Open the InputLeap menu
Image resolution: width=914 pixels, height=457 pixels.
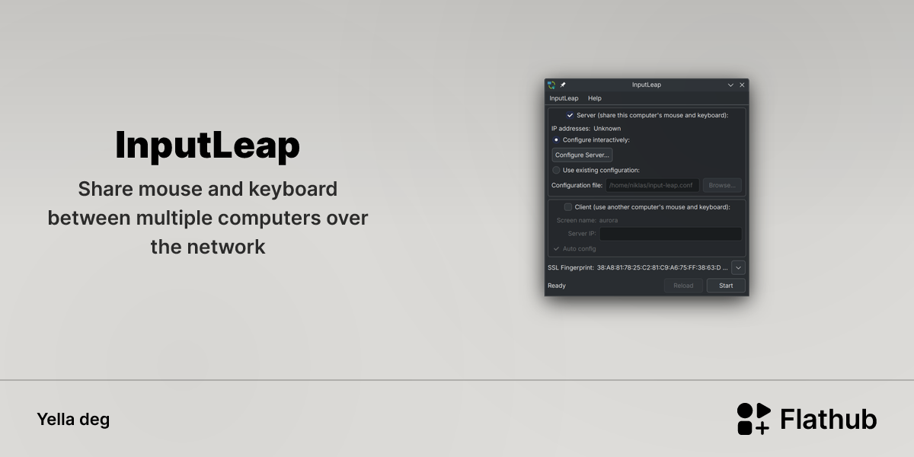(x=564, y=98)
